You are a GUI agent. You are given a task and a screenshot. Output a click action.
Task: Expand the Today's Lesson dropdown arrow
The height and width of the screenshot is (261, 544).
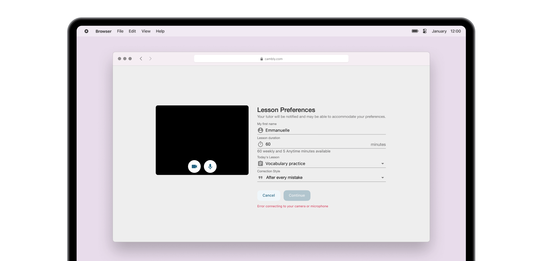(x=382, y=164)
